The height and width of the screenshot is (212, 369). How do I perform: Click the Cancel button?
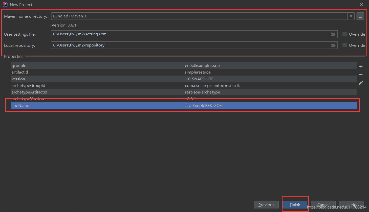pos(323,205)
